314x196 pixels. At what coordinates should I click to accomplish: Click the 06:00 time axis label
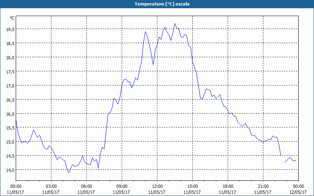click(x=86, y=187)
